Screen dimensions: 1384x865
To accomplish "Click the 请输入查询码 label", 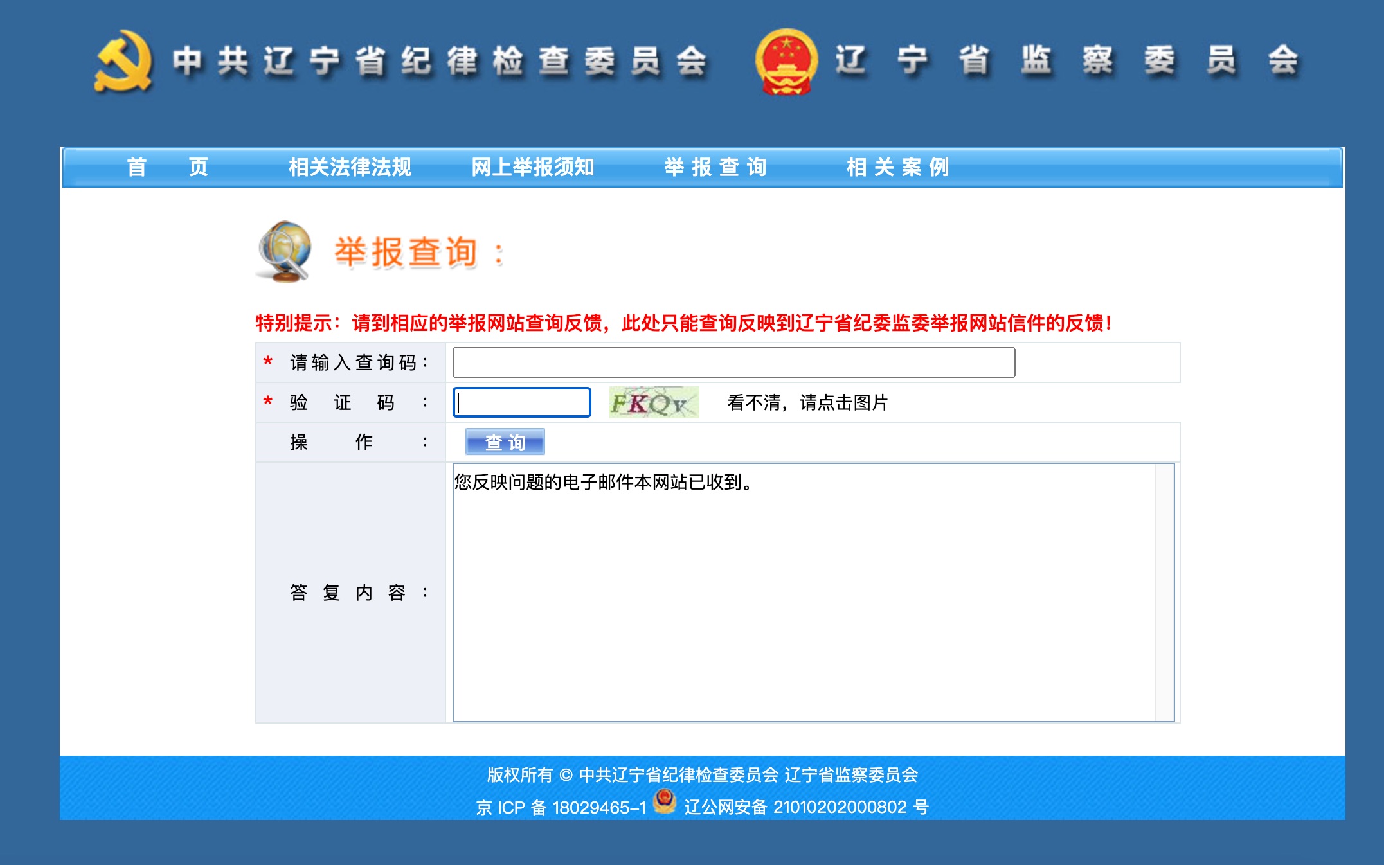I will click(359, 362).
